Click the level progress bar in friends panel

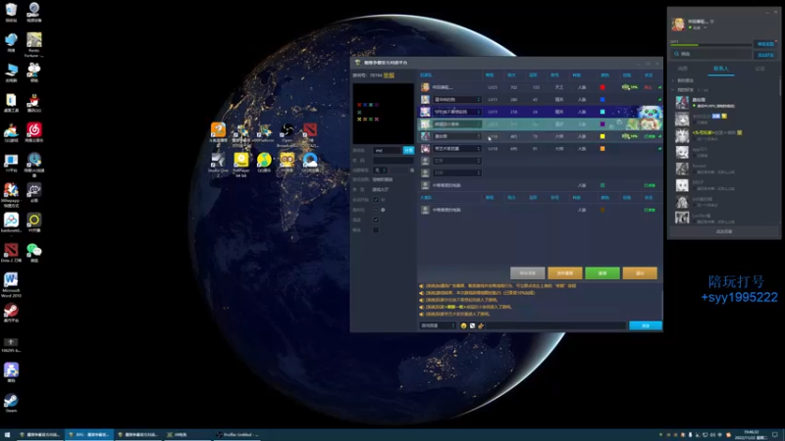tap(710, 45)
